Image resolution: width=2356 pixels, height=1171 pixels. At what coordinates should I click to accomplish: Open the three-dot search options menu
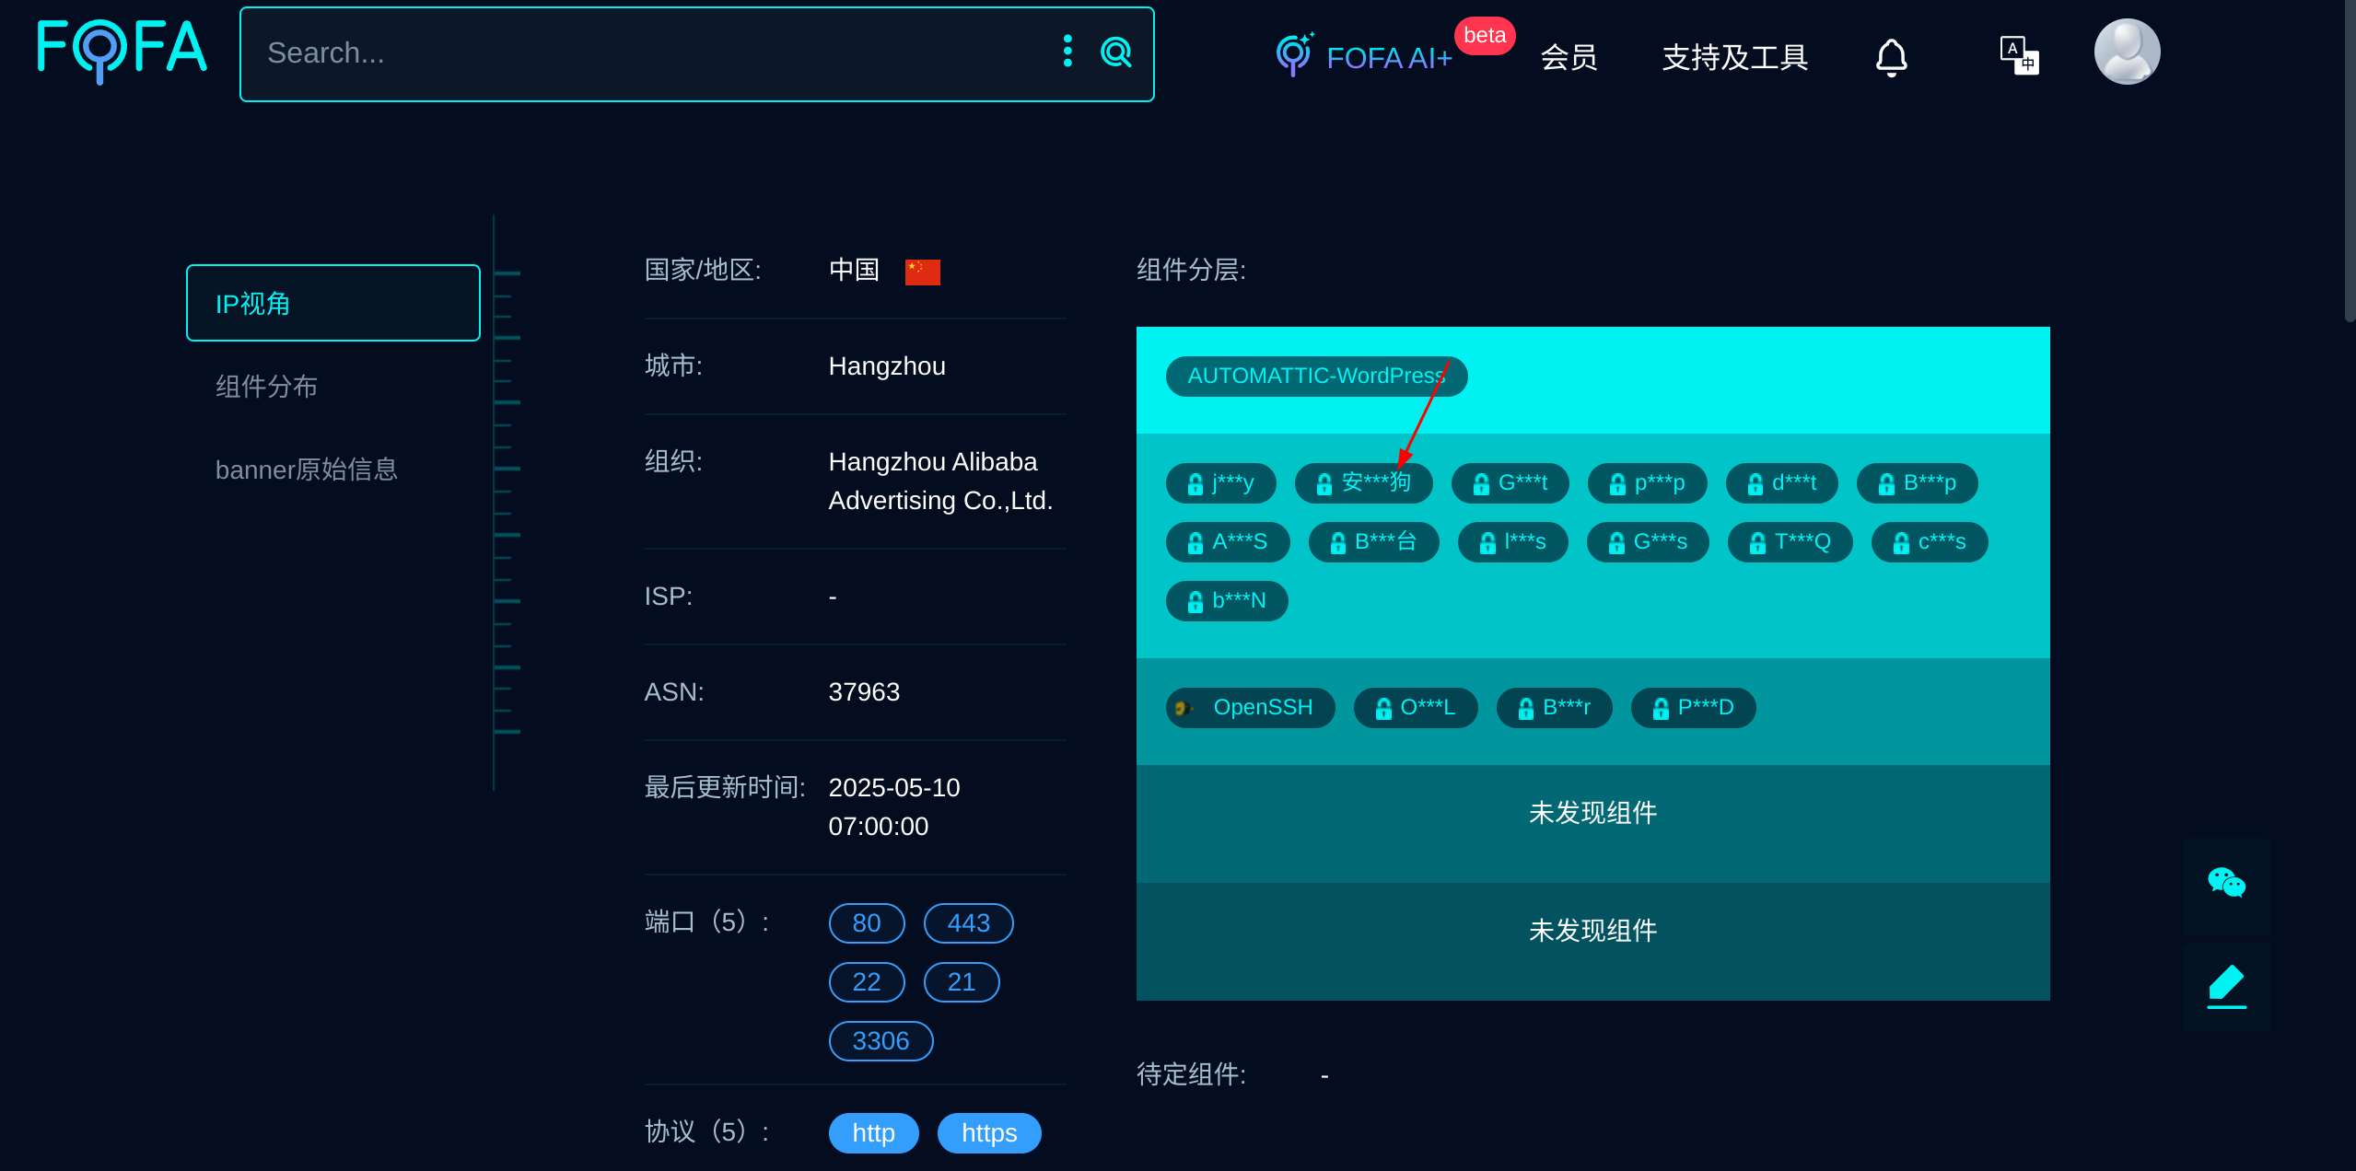1067,52
